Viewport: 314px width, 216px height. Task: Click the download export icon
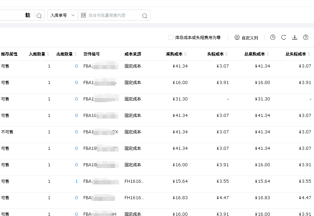point(295,38)
